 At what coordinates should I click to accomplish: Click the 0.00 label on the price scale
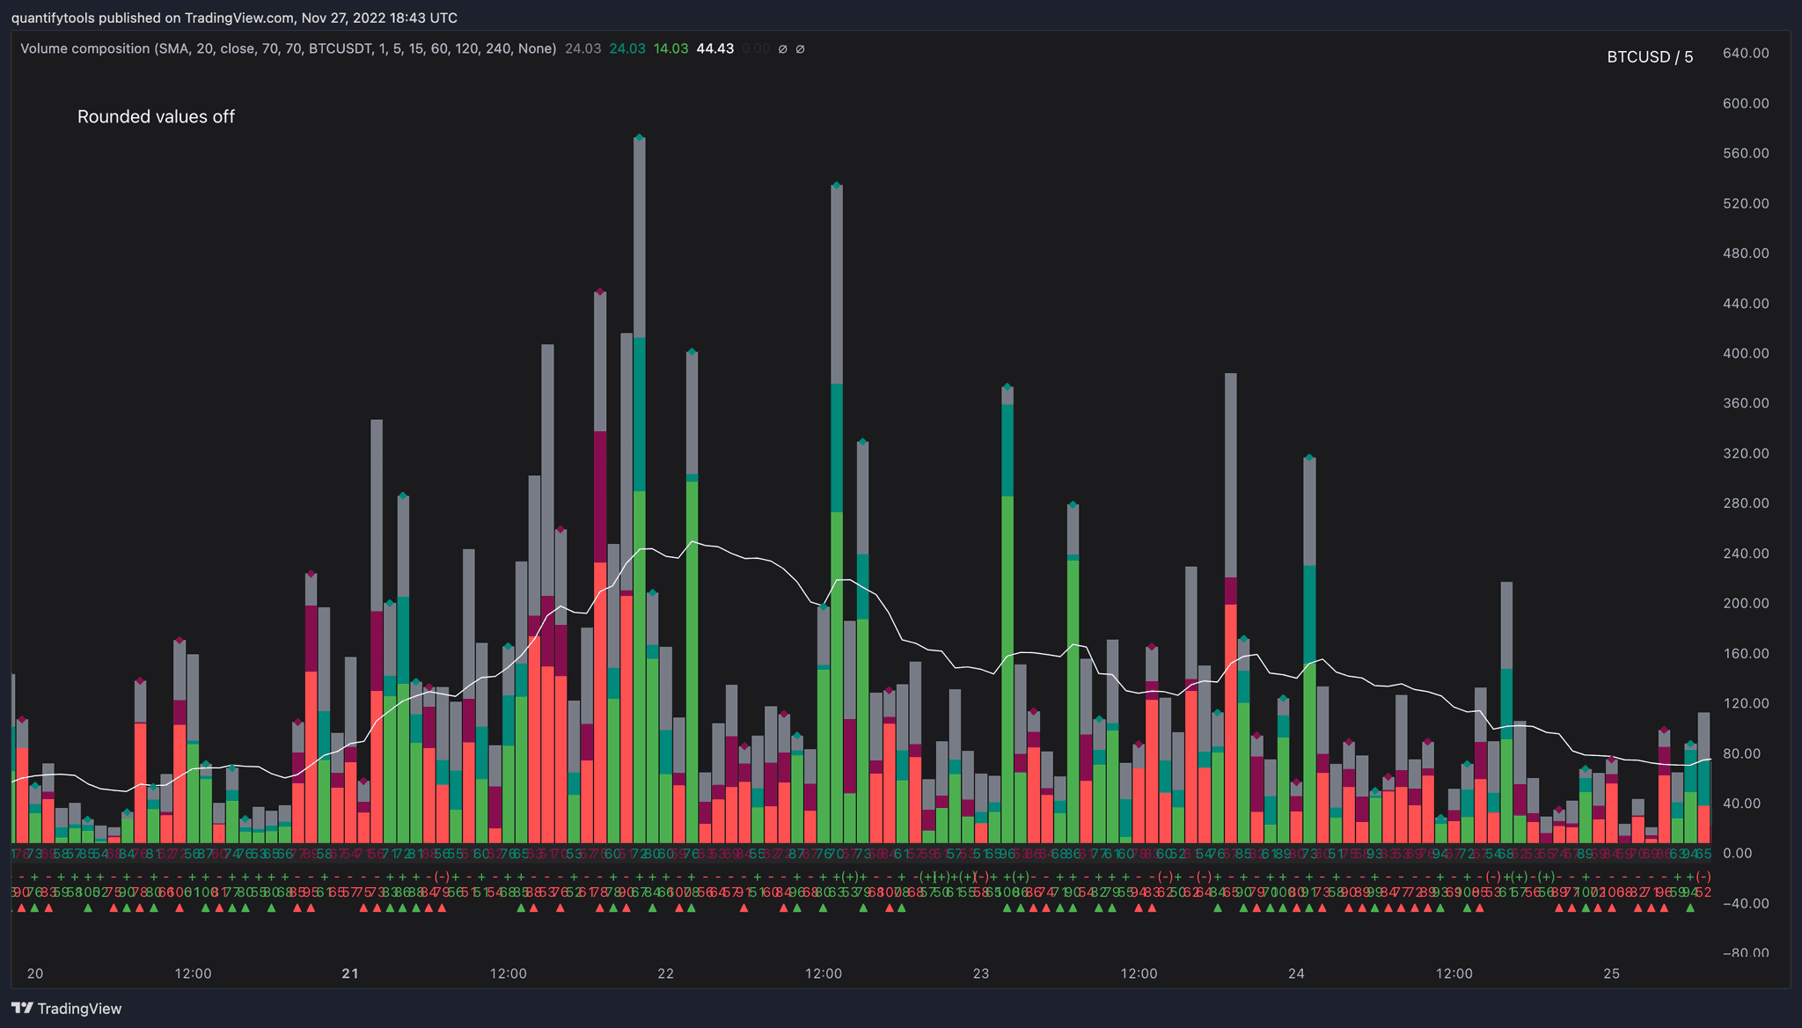tap(1737, 853)
